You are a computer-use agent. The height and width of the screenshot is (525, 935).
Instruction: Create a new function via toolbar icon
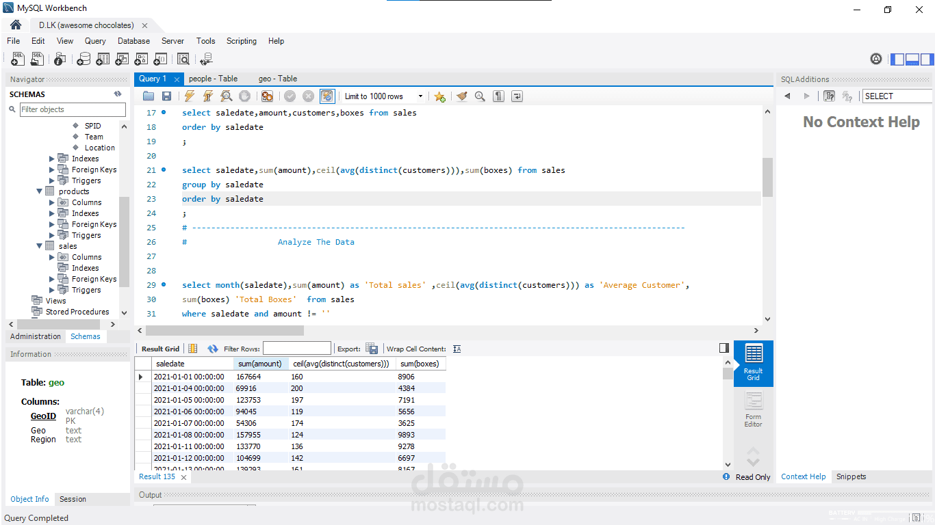(x=160, y=59)
